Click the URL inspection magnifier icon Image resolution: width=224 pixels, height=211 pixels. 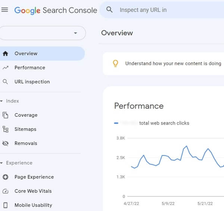(x=5, y=82)
